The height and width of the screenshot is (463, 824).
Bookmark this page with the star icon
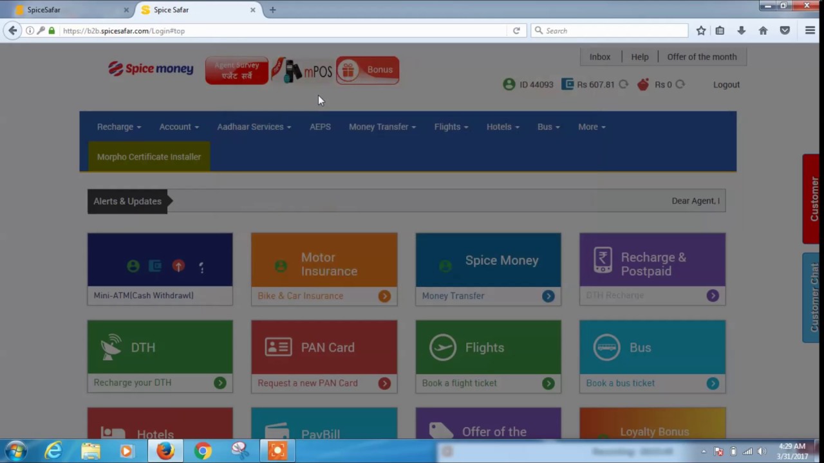(701, 30)
